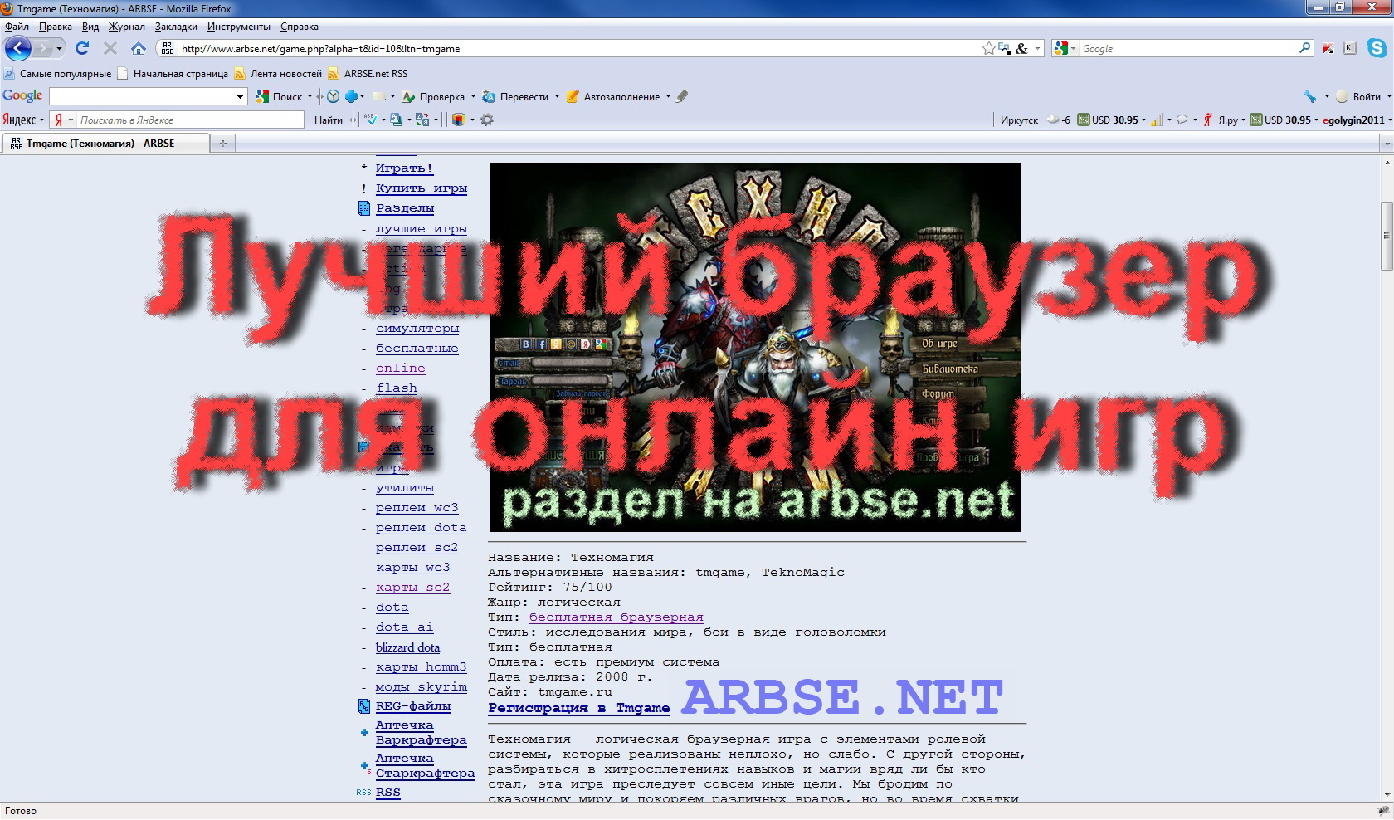Click the RSS feed icon in sidebar
This screenshot has width=1394, height=820.
point(363,793)
